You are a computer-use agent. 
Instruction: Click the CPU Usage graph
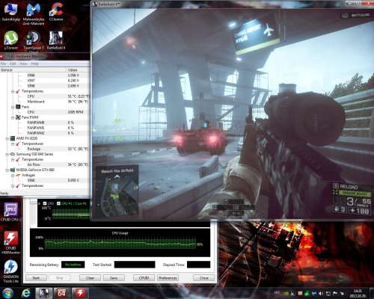pos(120,243)
